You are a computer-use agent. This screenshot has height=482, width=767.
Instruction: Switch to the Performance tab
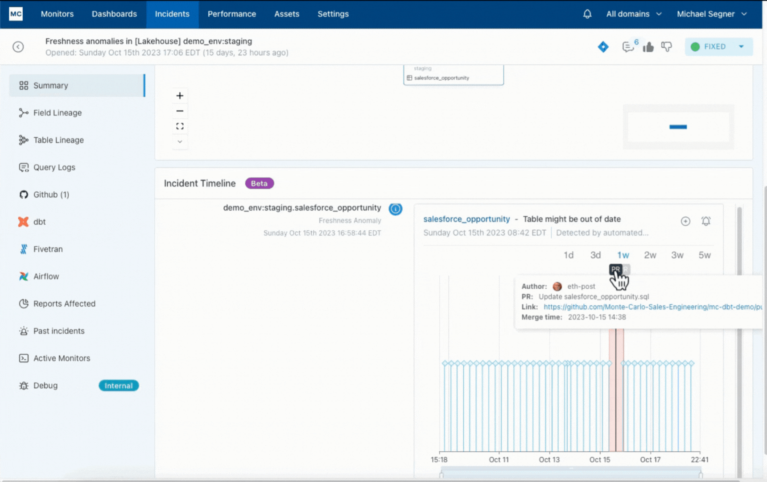coord(232,14)
